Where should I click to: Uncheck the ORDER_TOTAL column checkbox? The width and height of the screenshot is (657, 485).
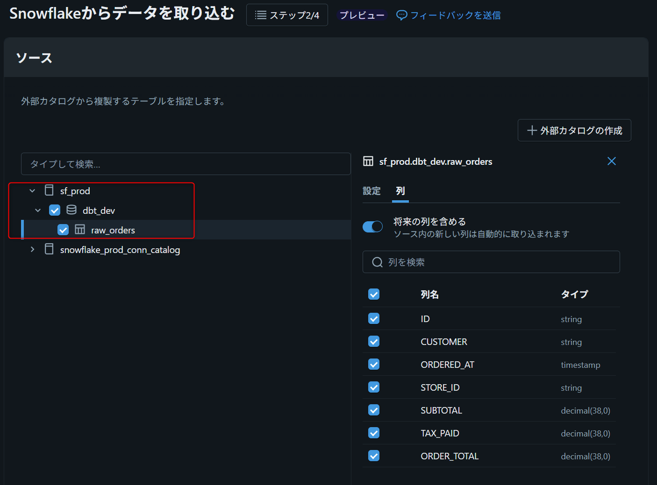[374, 456]
